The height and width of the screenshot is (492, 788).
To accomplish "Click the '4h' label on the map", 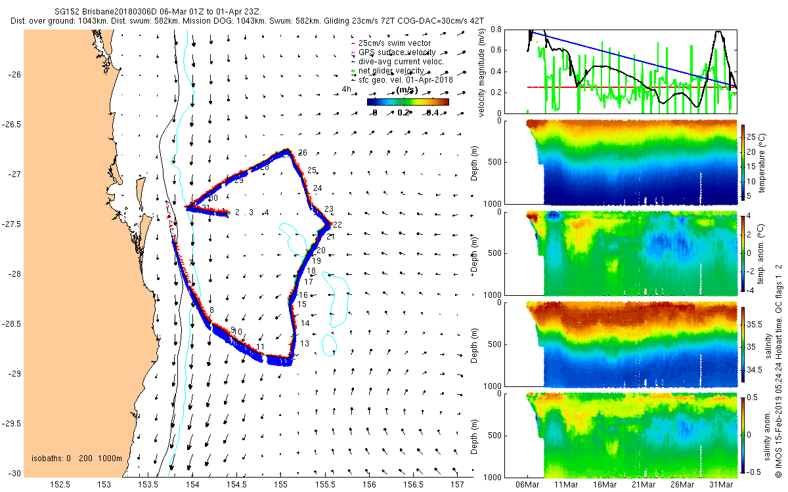I will (347, 89).
